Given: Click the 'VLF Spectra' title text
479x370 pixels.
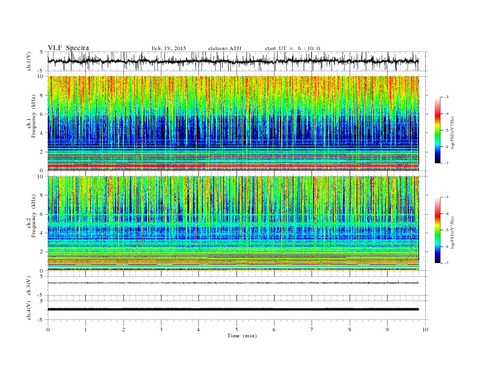Looking at the screenshot, I should (68, 48).
